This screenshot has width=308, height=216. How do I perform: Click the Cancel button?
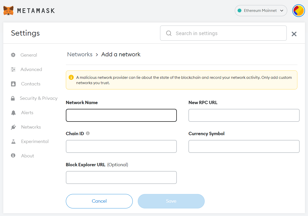coord(99,201)
